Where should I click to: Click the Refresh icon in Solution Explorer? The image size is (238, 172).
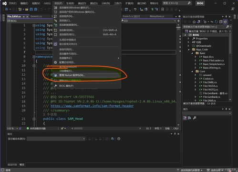coord(216,22)
